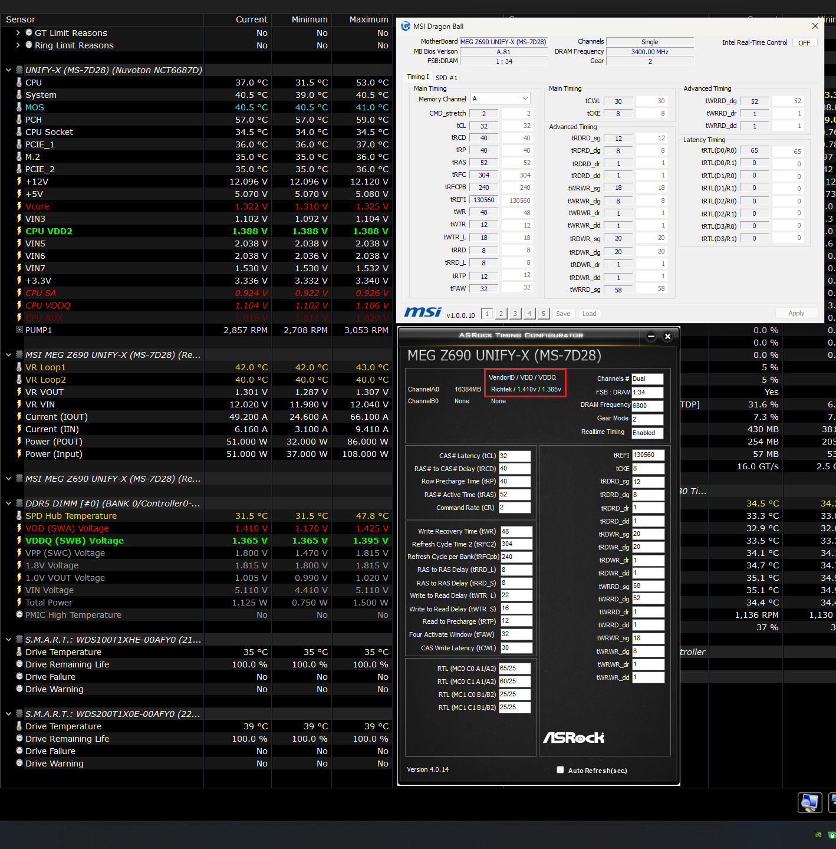Open the NVIDIA tray icon in taskbar
This screenshot has width=836, height=849.
point(818,835)
